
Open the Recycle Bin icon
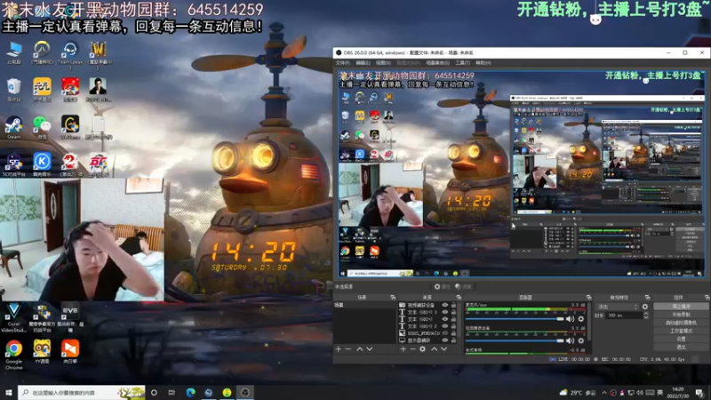(14, 90)
